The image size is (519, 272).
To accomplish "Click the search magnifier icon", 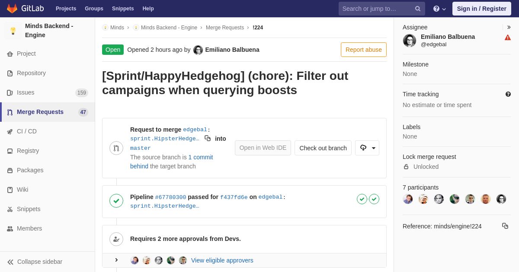I will click(418, 9).
